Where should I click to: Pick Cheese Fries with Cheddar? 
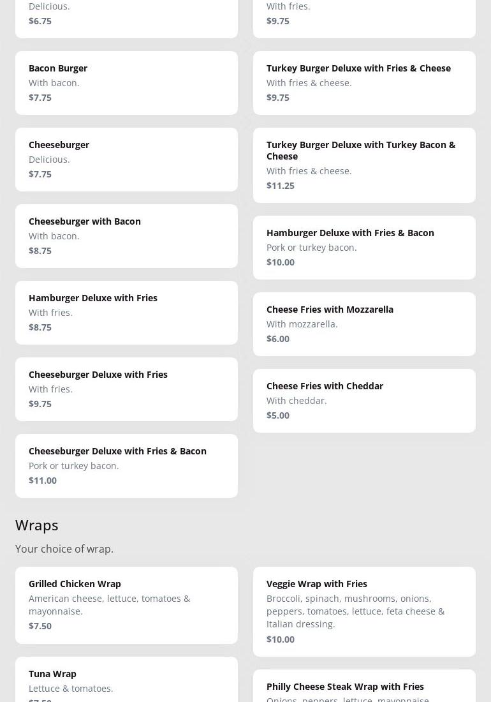point(364,401)
